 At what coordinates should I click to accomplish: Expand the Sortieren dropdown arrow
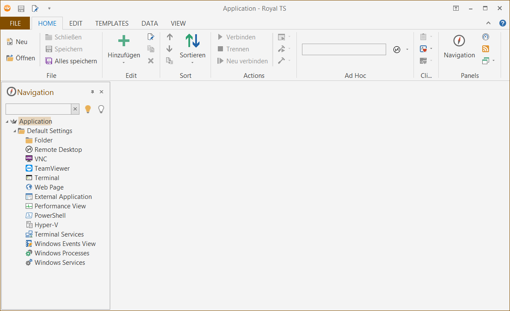coord(193,62)
